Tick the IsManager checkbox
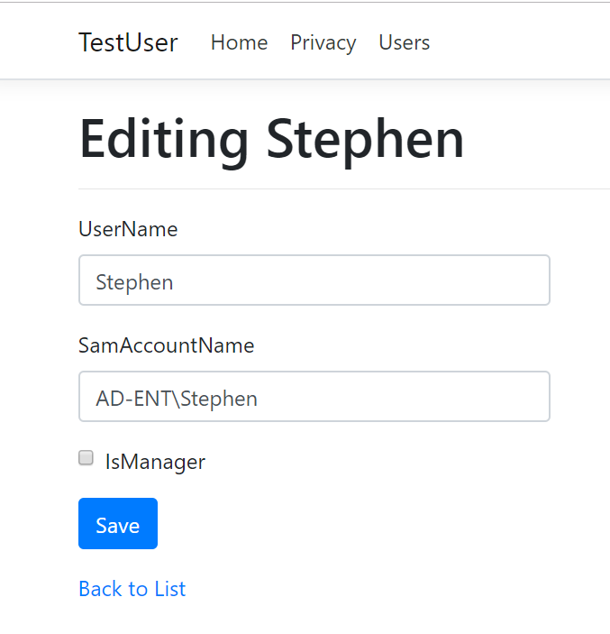 click(x=86, y=458)
